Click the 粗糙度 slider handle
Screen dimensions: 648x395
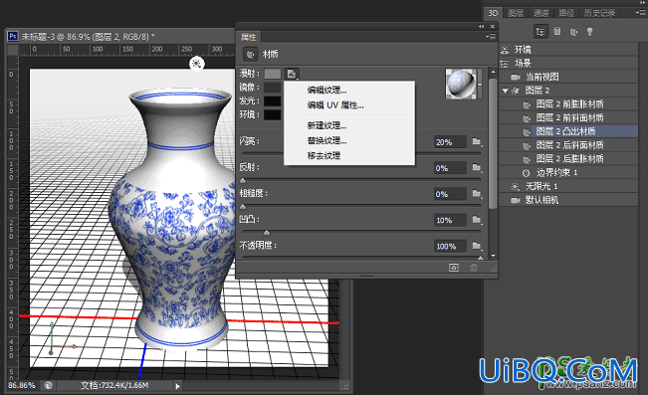(x=243, y=207)
